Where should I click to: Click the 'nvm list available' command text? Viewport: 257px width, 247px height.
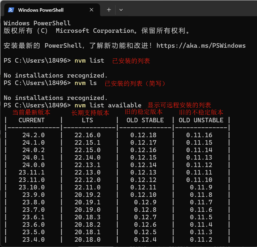[108, 105]
